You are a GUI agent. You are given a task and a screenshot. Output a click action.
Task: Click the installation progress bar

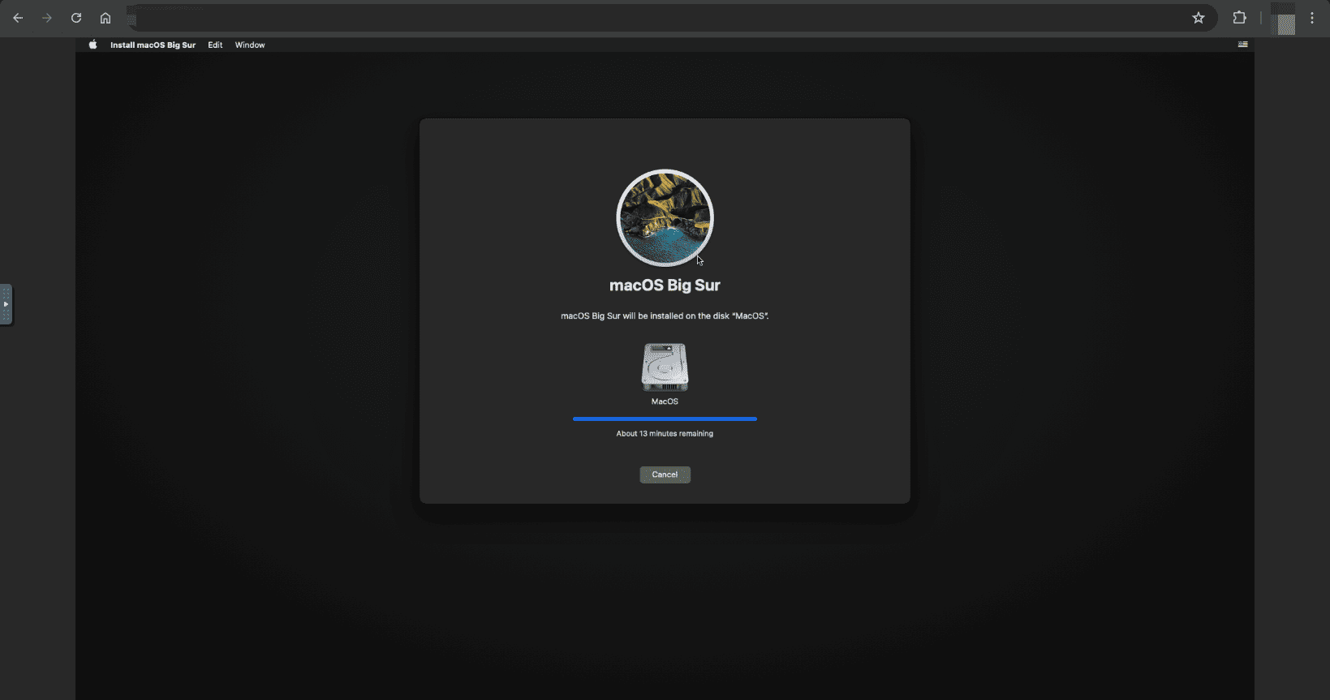pos(665,419)
